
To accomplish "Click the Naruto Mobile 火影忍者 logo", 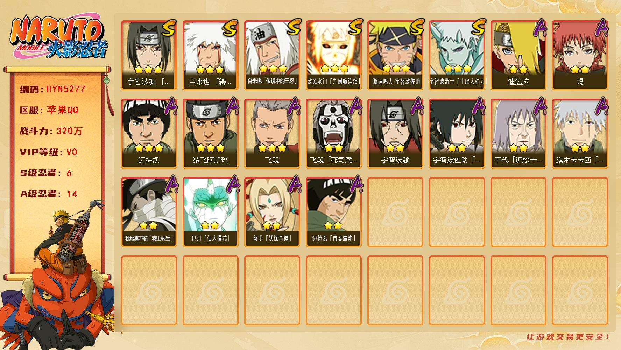I will (59, 37).
